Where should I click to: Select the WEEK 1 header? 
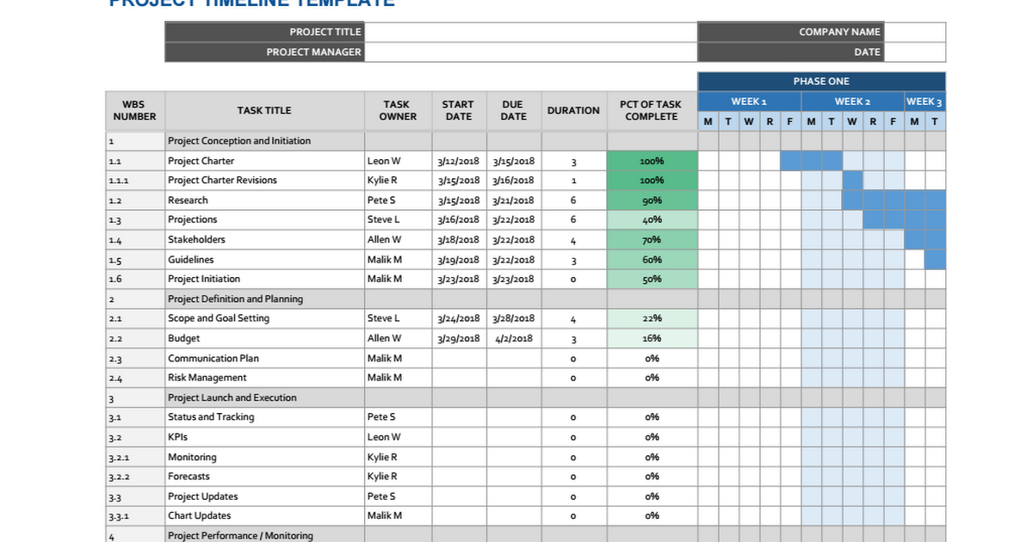tap(749, 102)
